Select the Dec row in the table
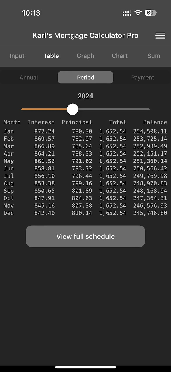 coord(85,213)
